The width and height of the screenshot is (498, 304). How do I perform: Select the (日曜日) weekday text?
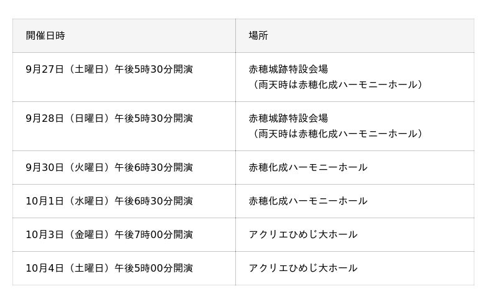point(89,118)
